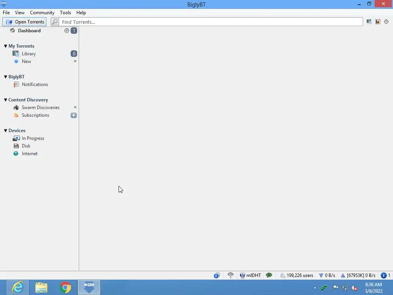
Task: Click the wireless signal status icon
Action: pyautogui.click(x=230, y=275)
